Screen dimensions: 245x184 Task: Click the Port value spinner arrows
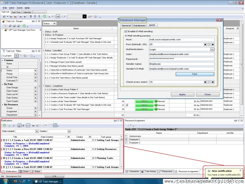point(209,44)
